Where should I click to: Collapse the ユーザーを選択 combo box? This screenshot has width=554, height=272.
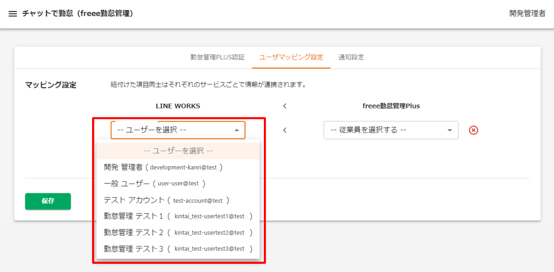click(x=178, y=130)
